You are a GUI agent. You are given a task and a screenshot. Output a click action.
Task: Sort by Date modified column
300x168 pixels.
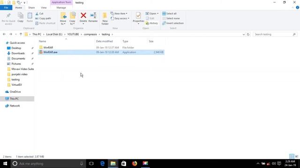click(108, 41)
